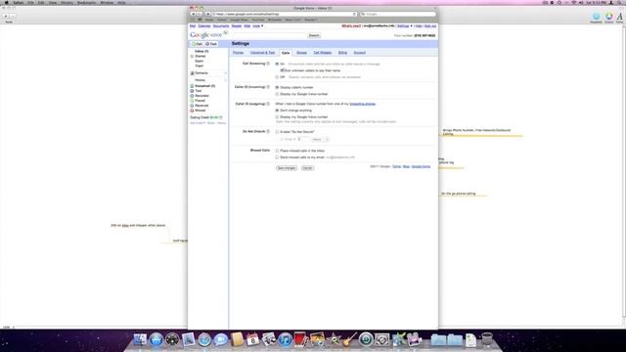This screenshot has width=626, height=352.
Task: Open Finder from the Dock
Action: [140, 339]
